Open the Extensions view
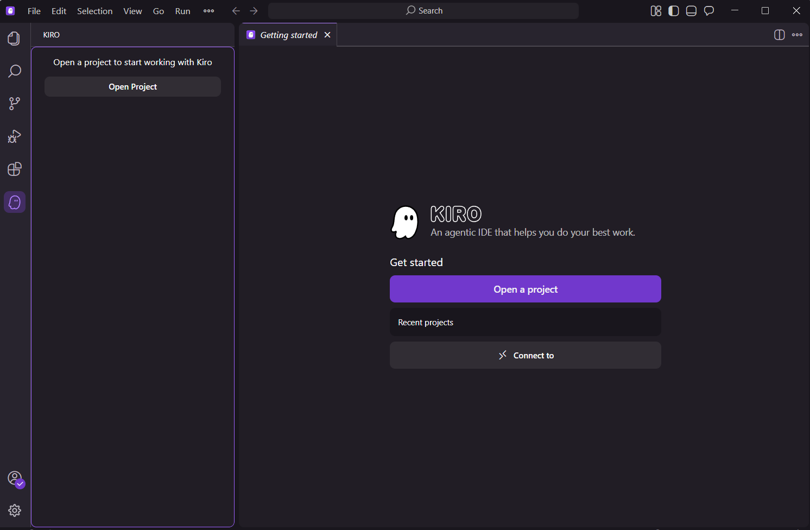 (x=15, y=169)
